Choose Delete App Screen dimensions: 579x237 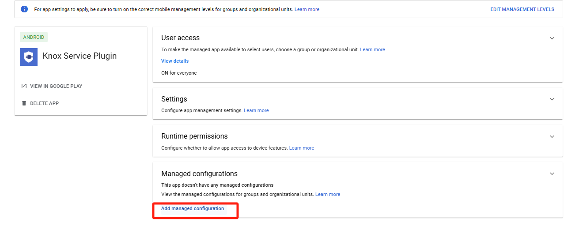44,103
